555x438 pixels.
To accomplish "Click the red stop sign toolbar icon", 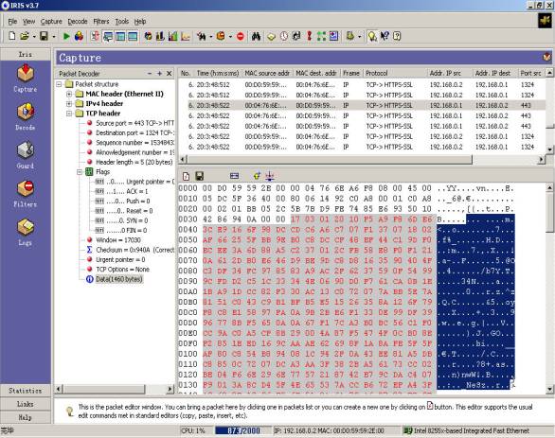I will point(241,36).
